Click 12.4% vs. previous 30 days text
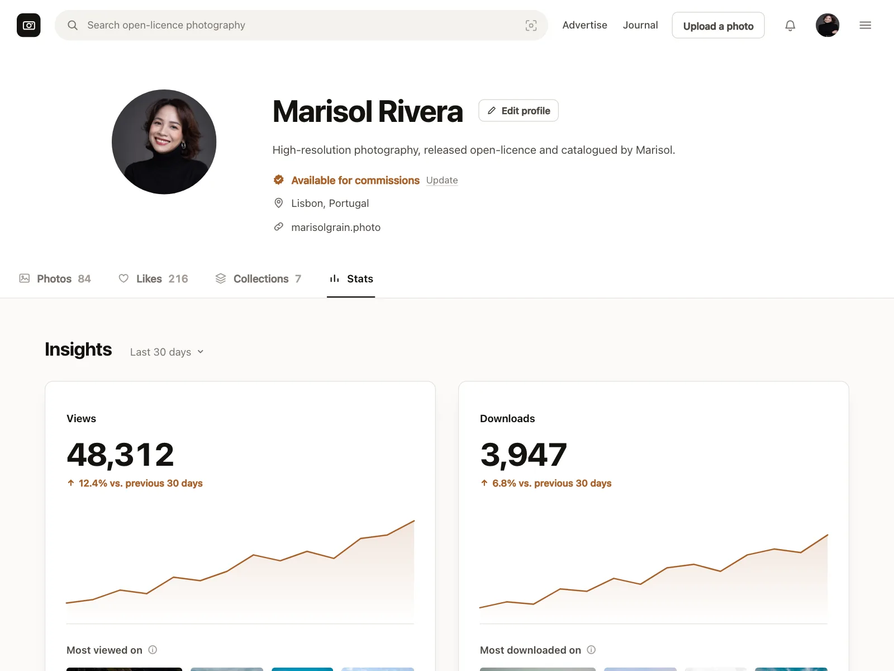 click(x=141, y=483)
